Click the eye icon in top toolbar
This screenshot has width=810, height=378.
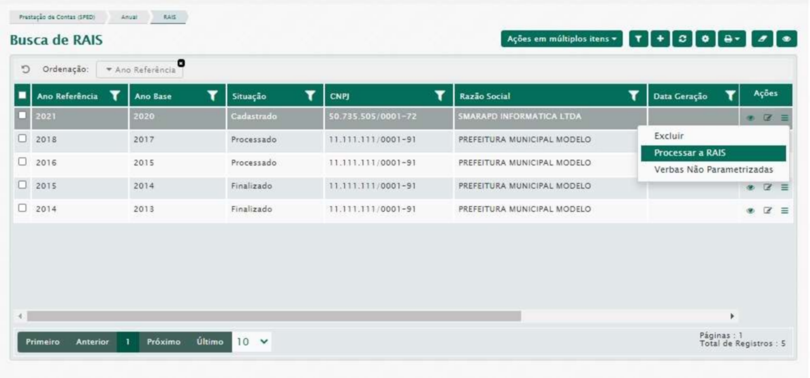tap(786, 39)
